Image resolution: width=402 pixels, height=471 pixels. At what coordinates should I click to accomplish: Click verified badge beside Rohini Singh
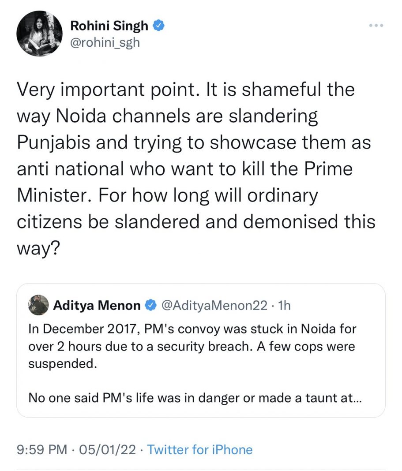158,26
